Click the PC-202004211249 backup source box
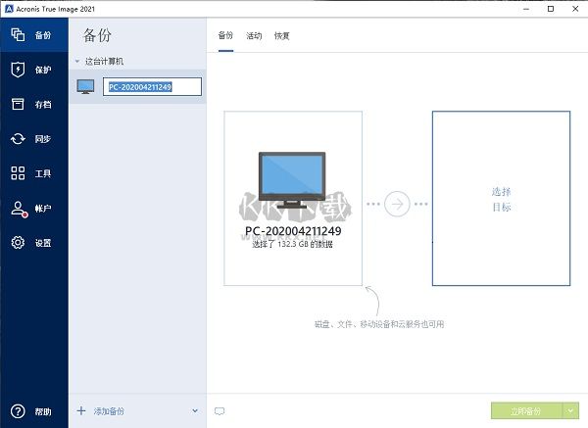 pos(293,198)
